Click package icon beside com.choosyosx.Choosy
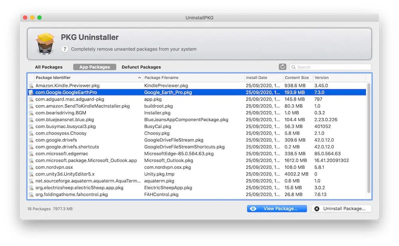The image size is (399, 246). 31,133
